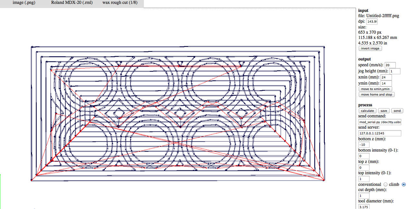Click the send button
The width and height of the screenshot is (409, 209).
click(x=397, y=111)
